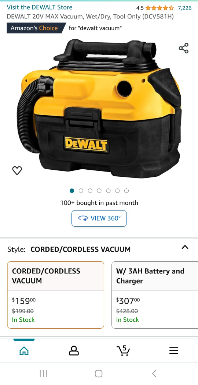Add item to wish list with heart icon
Viewport: 198px width, 385px height.
click(17, 170)
